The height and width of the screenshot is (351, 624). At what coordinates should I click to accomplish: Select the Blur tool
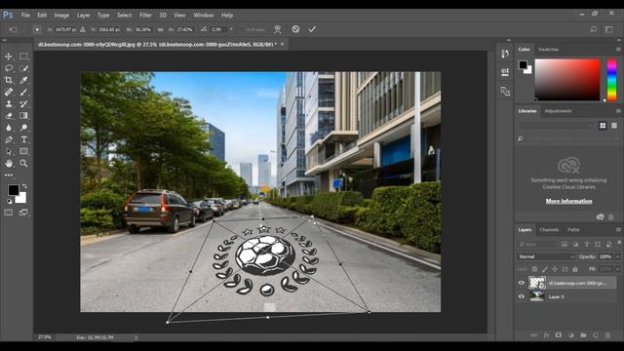tap(9, 128)
